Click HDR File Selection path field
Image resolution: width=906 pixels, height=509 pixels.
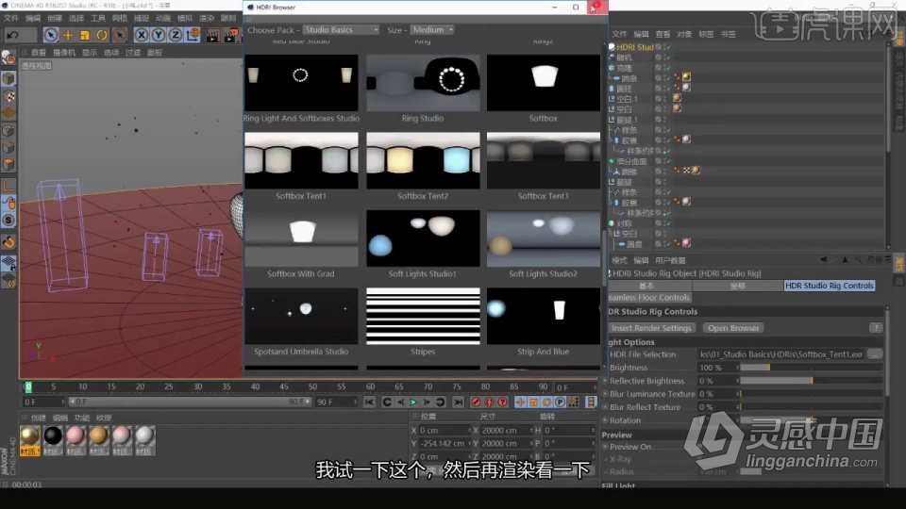click(780, 354)
